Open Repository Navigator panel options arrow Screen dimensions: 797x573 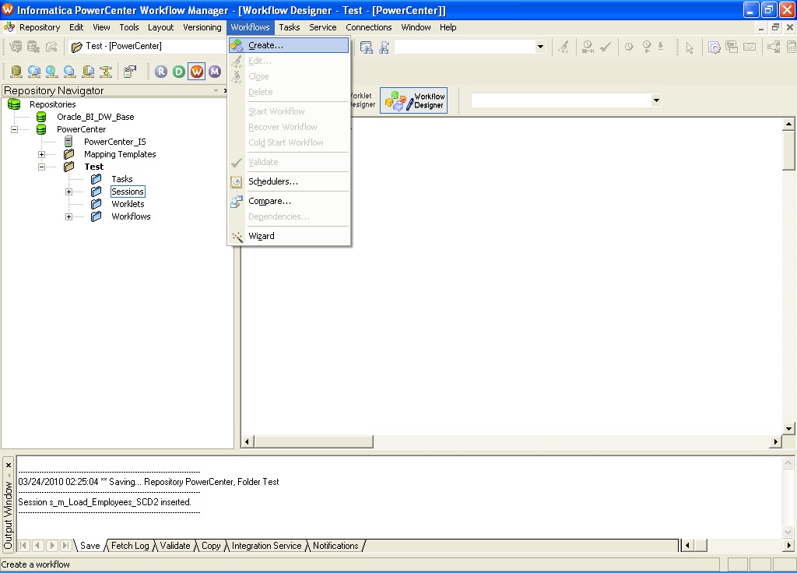pyautogui.click(x=216, y=90)
